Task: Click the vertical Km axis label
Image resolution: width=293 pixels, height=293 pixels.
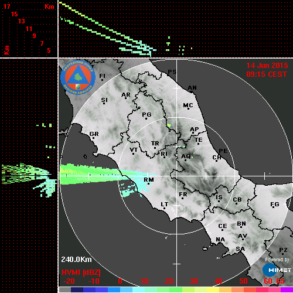Action: pos(6,50)
